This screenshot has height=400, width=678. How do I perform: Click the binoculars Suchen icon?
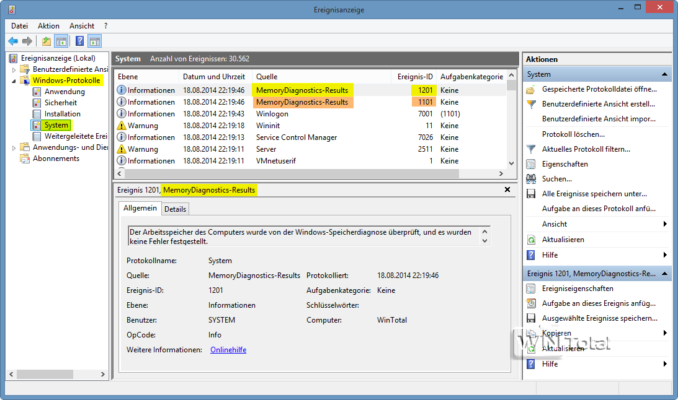(x=531, y=179)
